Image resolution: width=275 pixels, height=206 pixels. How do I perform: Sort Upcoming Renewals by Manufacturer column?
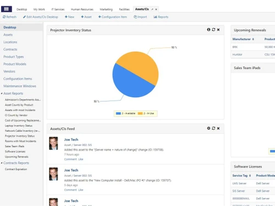243,39
